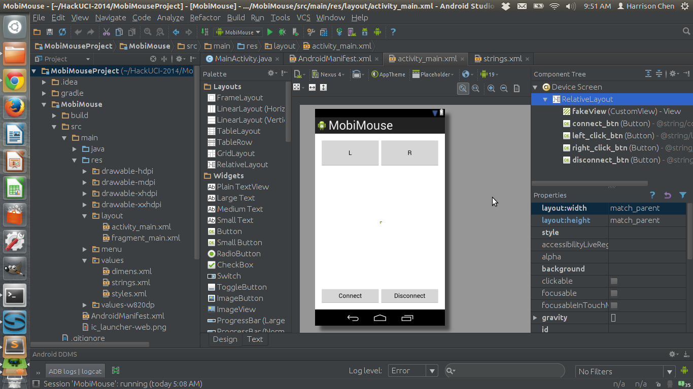Check the focusableInTouchMode property checkbox
Screen dimensions: 693x389
[x=614, y=305]
